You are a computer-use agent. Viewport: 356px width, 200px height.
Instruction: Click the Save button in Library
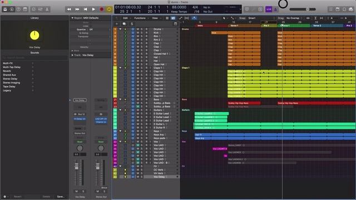(x=61, y=197)
